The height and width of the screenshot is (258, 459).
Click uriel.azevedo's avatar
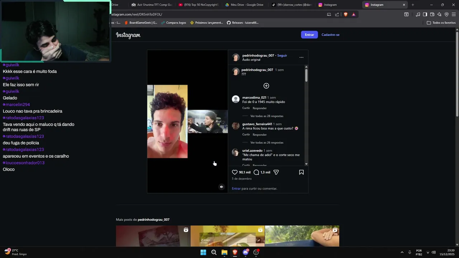236,152
